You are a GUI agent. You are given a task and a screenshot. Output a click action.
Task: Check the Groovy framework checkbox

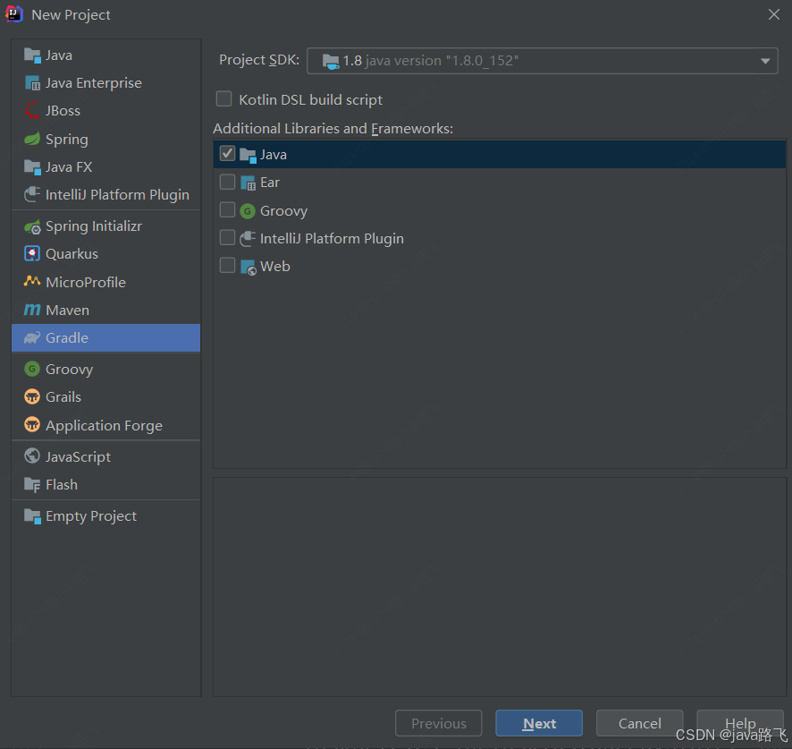point(227,209)
